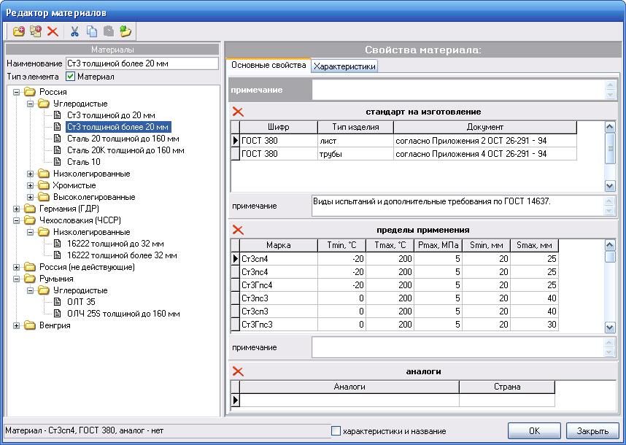This screenshot has width=626, height=445.
Task: Click the 'лист' cell in standards table
Action: (x=355, y=141)
